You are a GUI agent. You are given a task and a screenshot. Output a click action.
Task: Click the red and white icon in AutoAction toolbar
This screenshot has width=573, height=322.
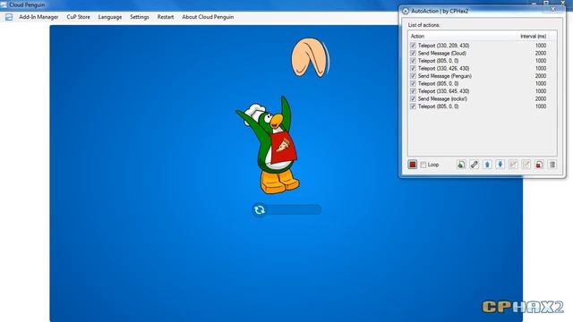point(539,165)
